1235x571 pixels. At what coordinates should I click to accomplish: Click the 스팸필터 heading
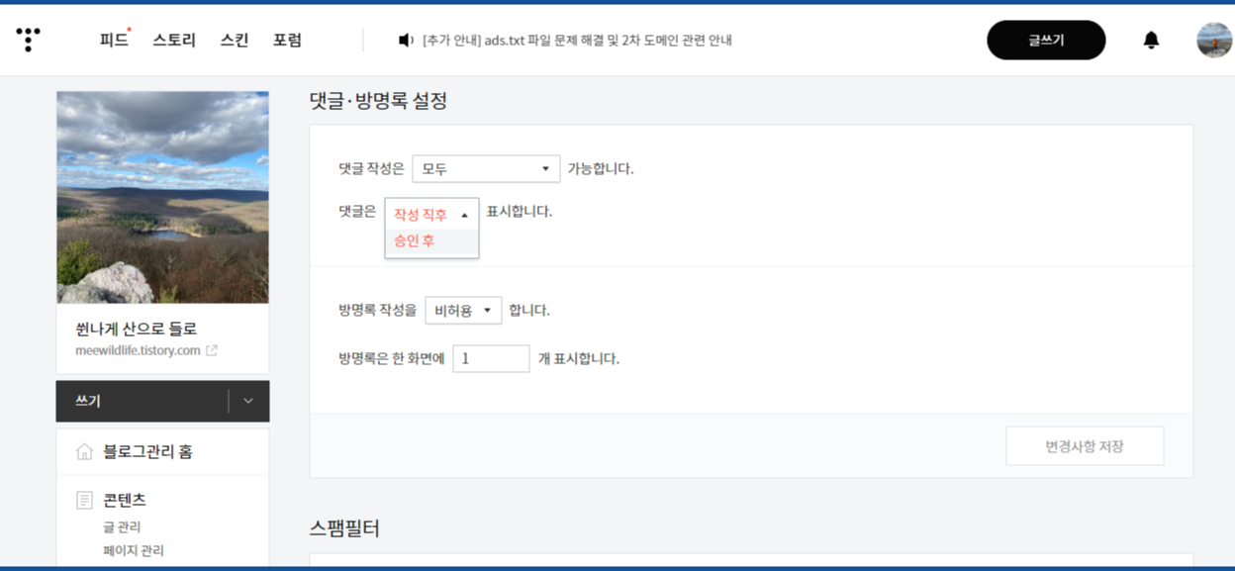[344, 527]
